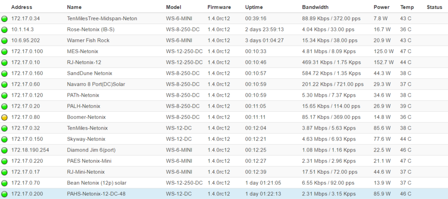Select the SandDune Netonix row

90,73
